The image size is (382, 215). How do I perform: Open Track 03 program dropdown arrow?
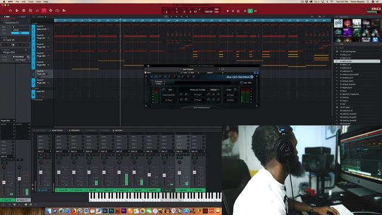(48, 47)
